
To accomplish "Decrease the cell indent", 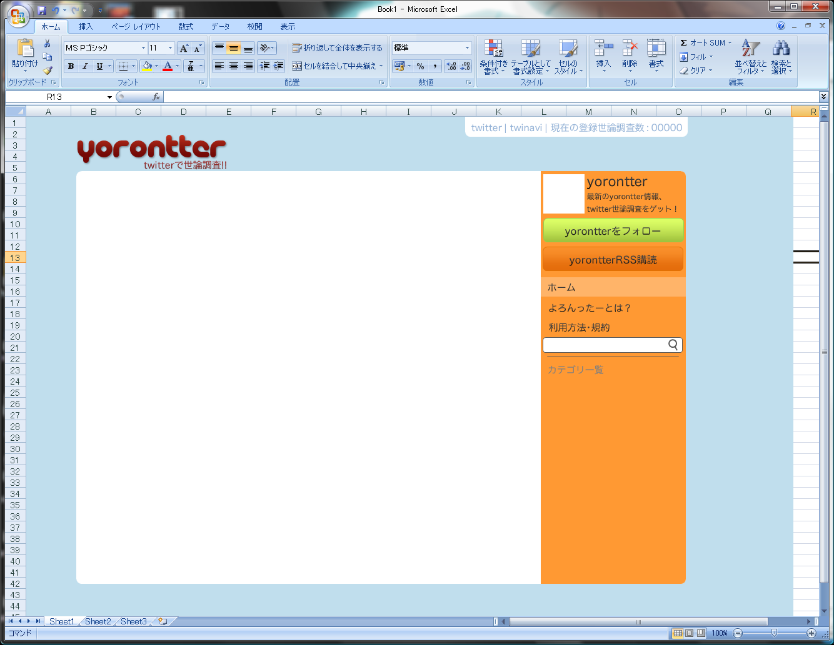I will click(264, 66).
